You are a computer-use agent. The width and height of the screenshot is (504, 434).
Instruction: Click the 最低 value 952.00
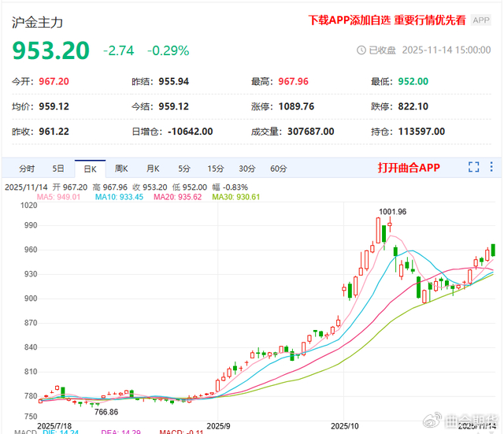point(413,81)
